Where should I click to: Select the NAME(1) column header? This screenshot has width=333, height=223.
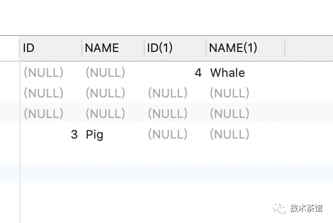point(245,48)
